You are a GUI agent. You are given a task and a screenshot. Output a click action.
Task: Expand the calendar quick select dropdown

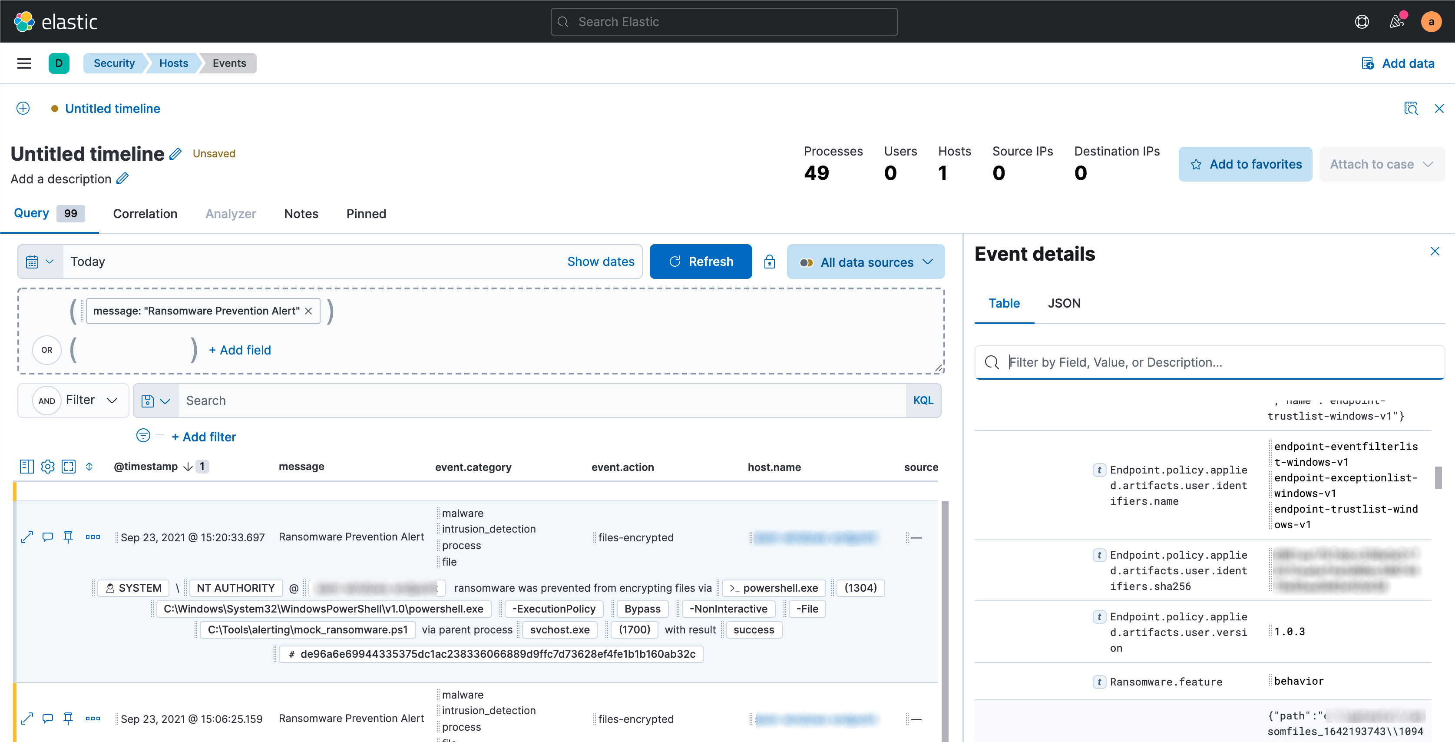point(40,261)
